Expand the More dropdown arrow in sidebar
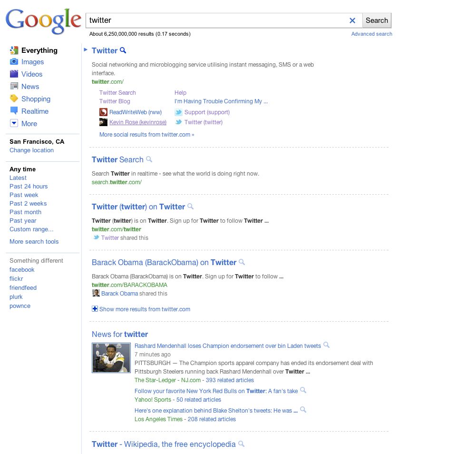Image resolution: width=476 pixels, height=454 pixels. coord(14,123)
